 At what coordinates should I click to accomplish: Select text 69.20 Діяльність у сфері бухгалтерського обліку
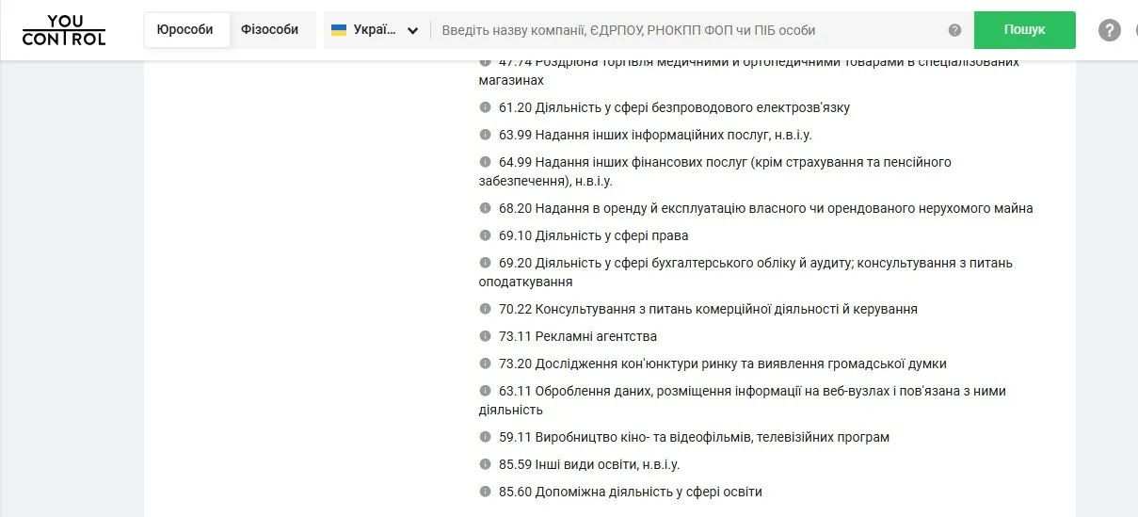[x=745, y=272]
